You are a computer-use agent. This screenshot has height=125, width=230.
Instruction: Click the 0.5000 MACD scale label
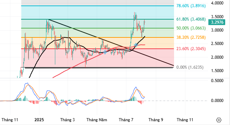click(217, 81)
